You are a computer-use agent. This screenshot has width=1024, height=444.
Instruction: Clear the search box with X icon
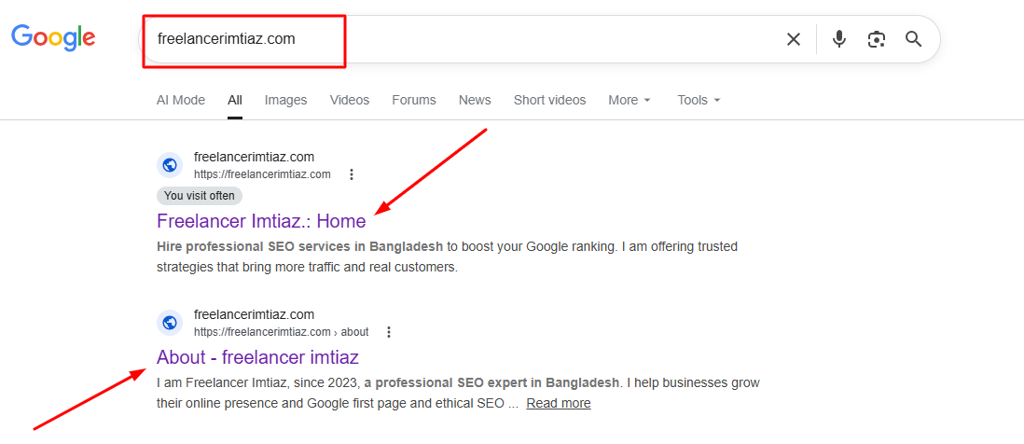click(x=794, y=39)
